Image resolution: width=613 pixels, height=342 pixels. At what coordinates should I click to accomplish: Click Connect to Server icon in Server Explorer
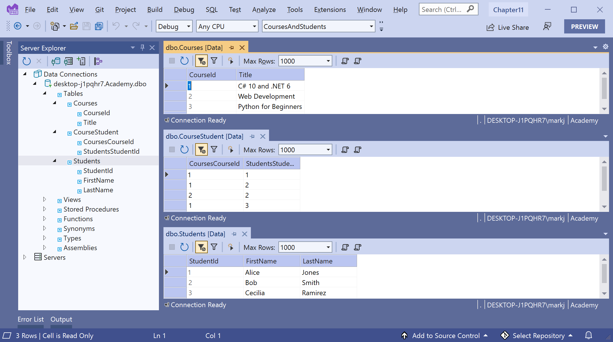(x=68, y=61)
